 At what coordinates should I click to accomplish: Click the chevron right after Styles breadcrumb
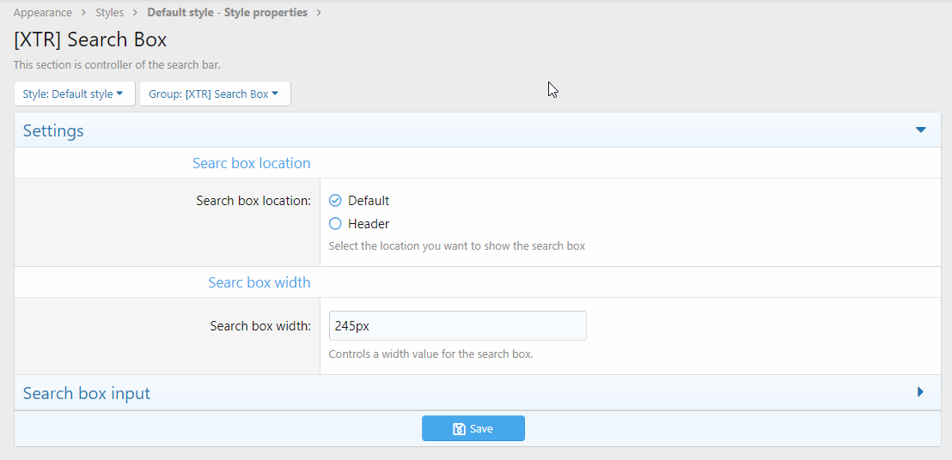pyautogui.click(x=136, y=13)
